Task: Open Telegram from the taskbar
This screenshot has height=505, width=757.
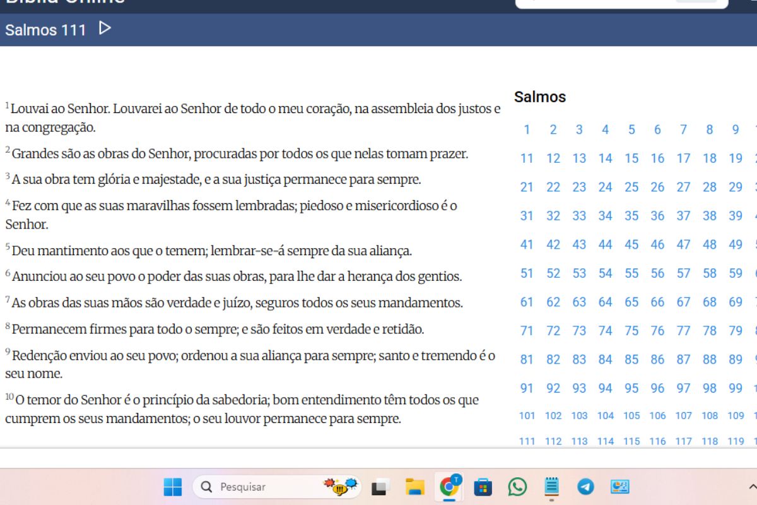Action: click(585, 486)
